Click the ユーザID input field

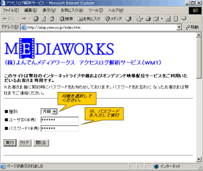[60, 120]
